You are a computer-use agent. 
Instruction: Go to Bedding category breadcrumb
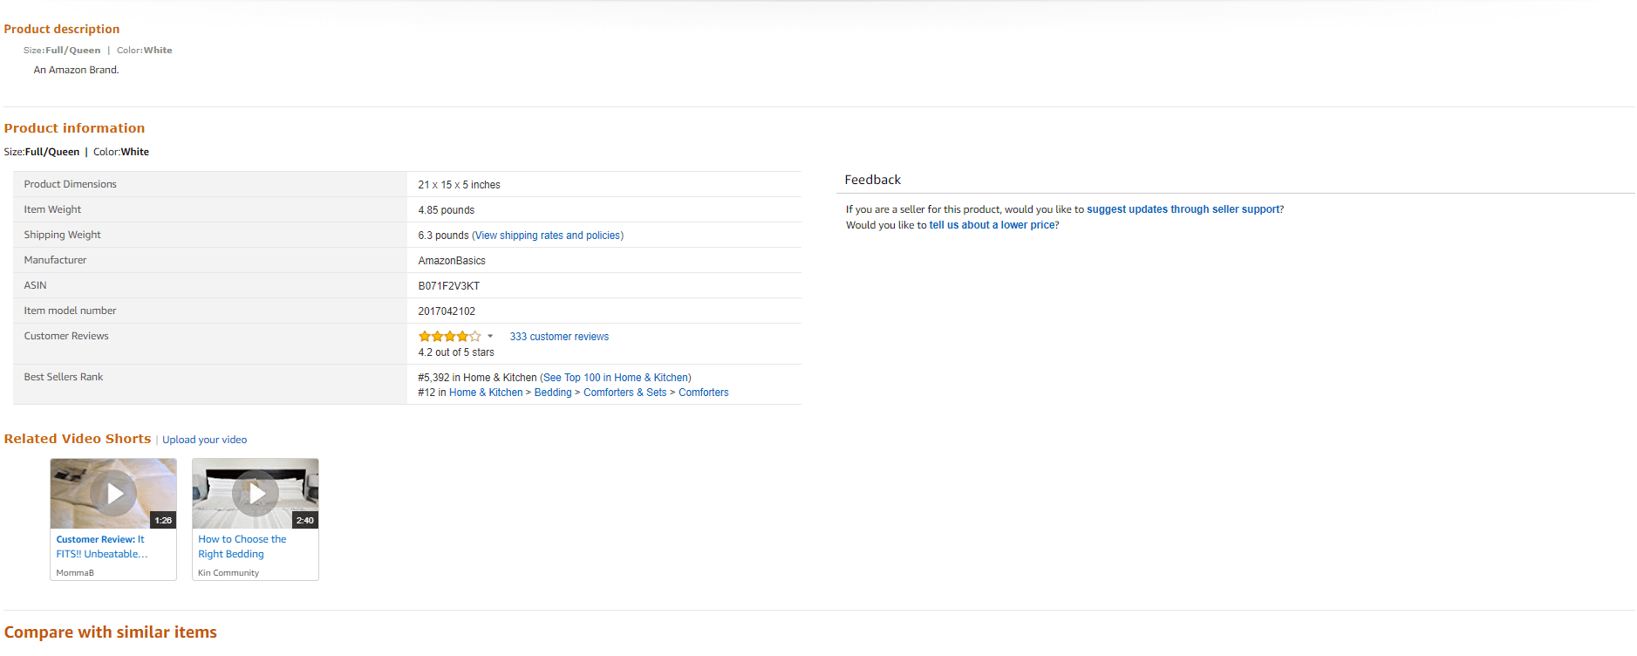[x=553, y=393]
